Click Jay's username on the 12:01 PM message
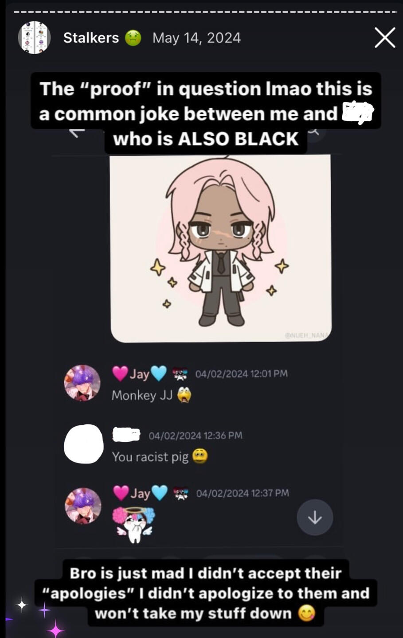This screenshot has width=403, height=638. coord(139,373)
